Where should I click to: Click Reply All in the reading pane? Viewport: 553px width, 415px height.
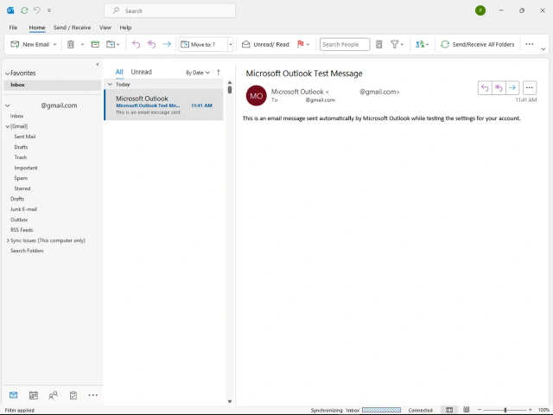pyautogui.click(x=499, y=88)
